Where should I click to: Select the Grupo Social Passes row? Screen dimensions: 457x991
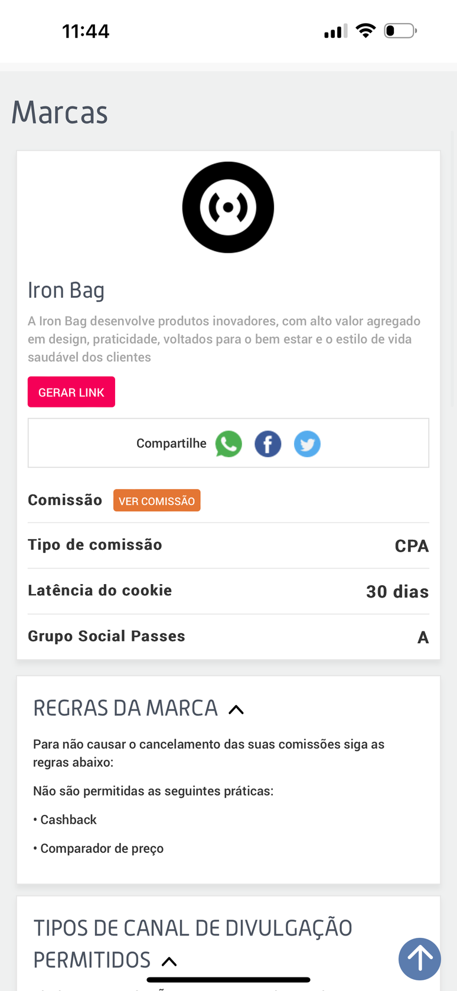click(228, 637)
